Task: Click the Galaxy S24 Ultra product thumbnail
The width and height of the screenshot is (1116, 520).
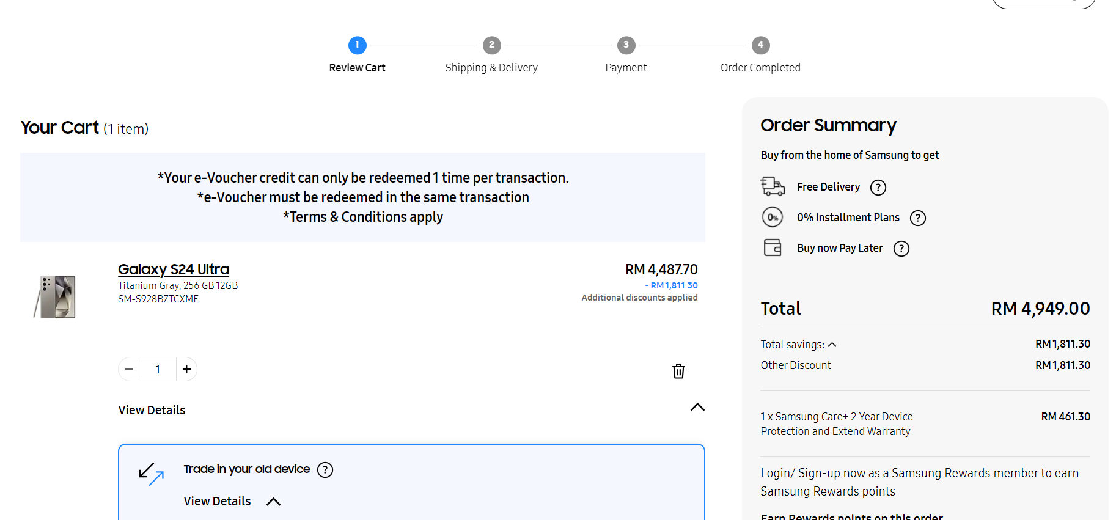Action: 55,296
